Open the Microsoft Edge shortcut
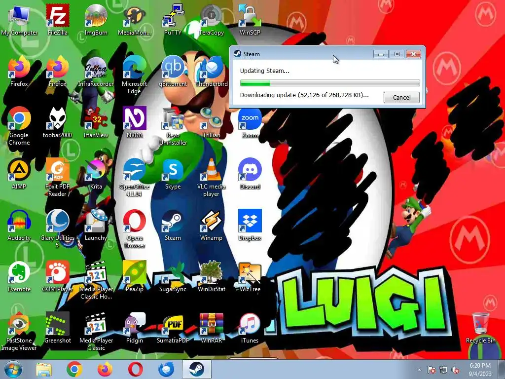This screenshot has width=505, height=379. [134, 75]
